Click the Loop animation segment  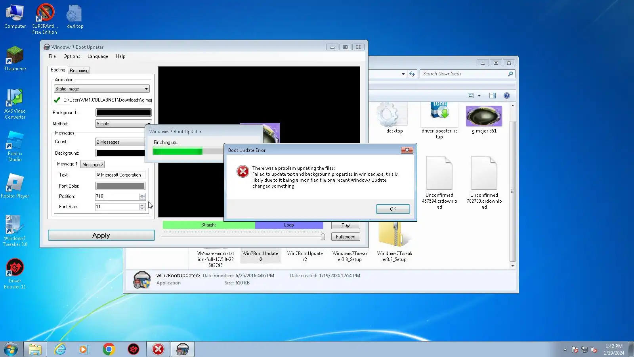point(289,225)
